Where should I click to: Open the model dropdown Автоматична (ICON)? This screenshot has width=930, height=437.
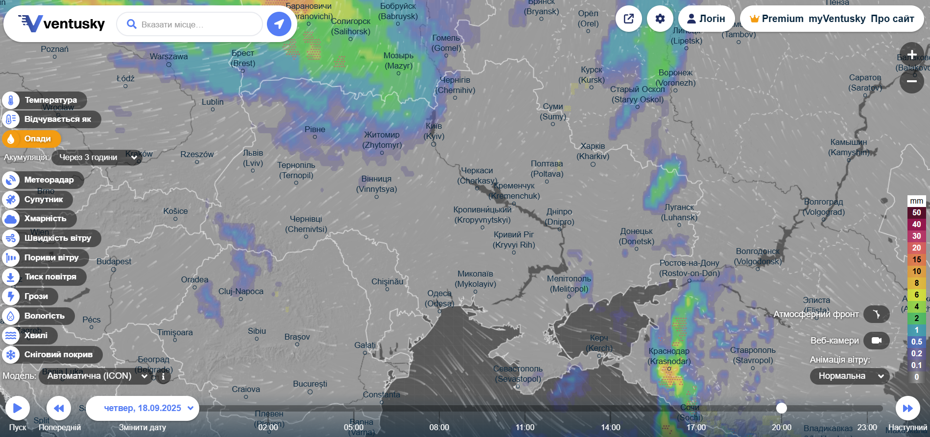coord(96,376)
